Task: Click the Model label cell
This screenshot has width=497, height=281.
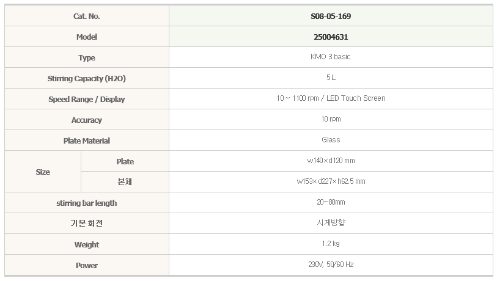Action: pyautogui.click(x=86, y=37)
